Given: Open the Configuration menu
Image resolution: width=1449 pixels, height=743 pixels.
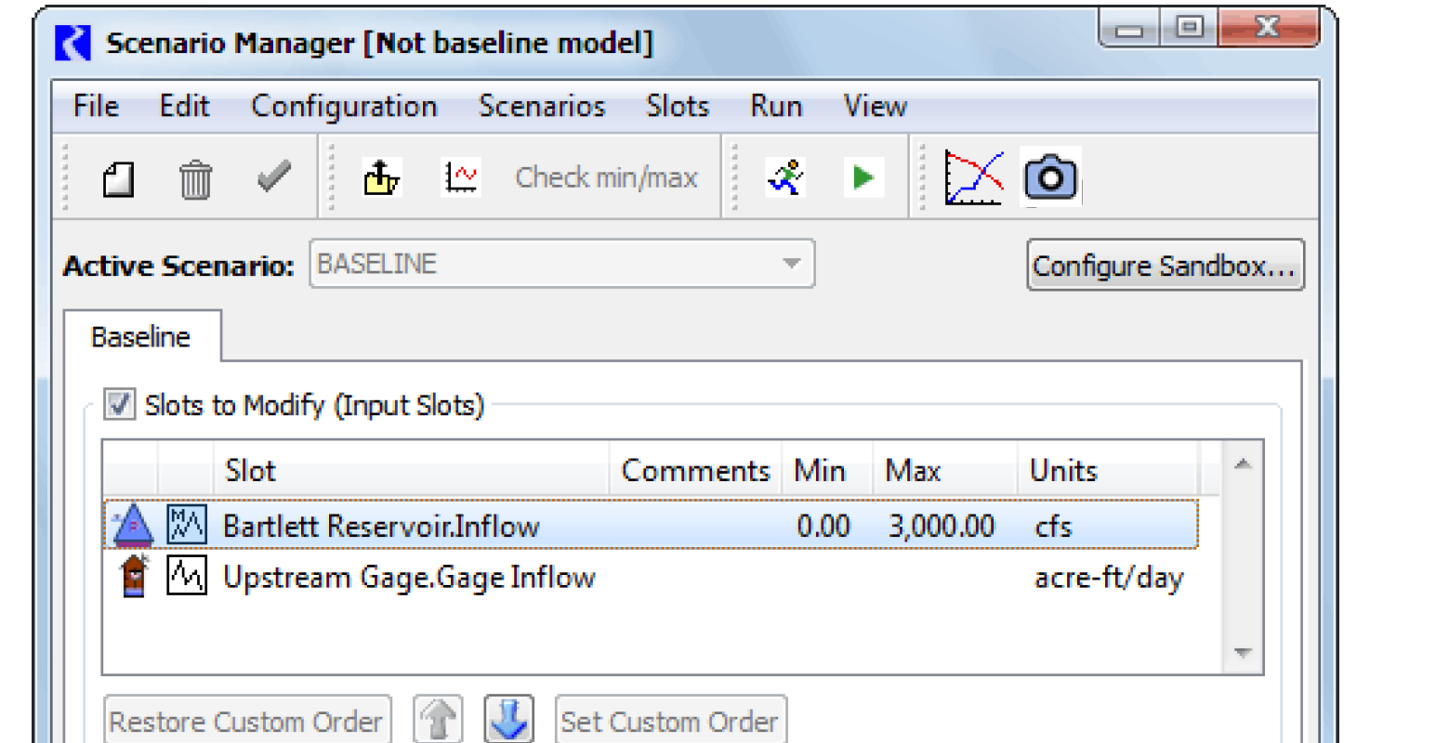Looking at the screenshot, I should point(344,107).
